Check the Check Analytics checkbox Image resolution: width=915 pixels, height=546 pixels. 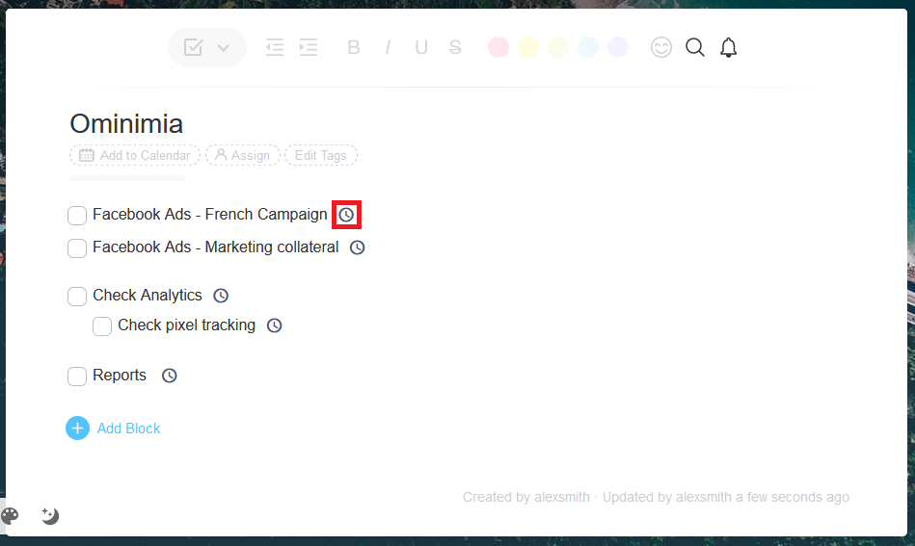click(x=77, y=296)
